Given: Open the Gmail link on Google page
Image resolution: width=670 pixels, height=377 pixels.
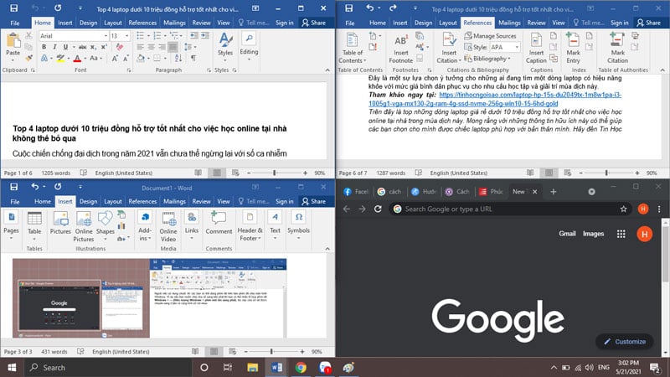Looking at the screenshot, I should pyautogui.click(x=567, y=234).
